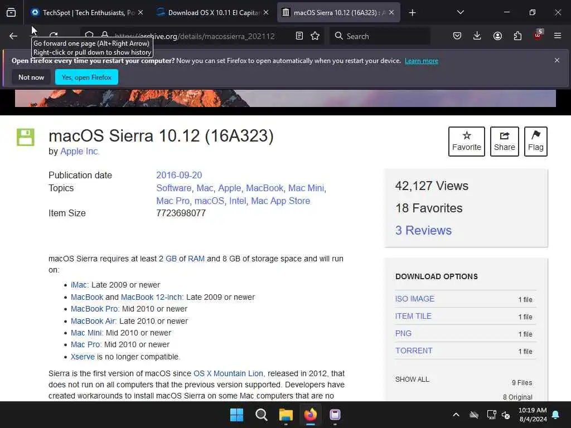Open purple app icon on taskbar

335,415
